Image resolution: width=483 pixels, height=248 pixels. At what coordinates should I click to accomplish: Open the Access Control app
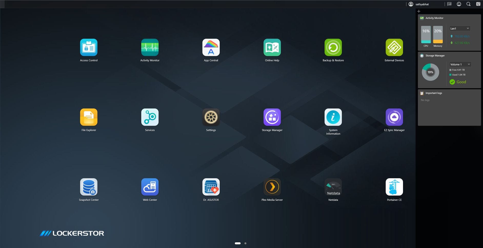(89, 47)
